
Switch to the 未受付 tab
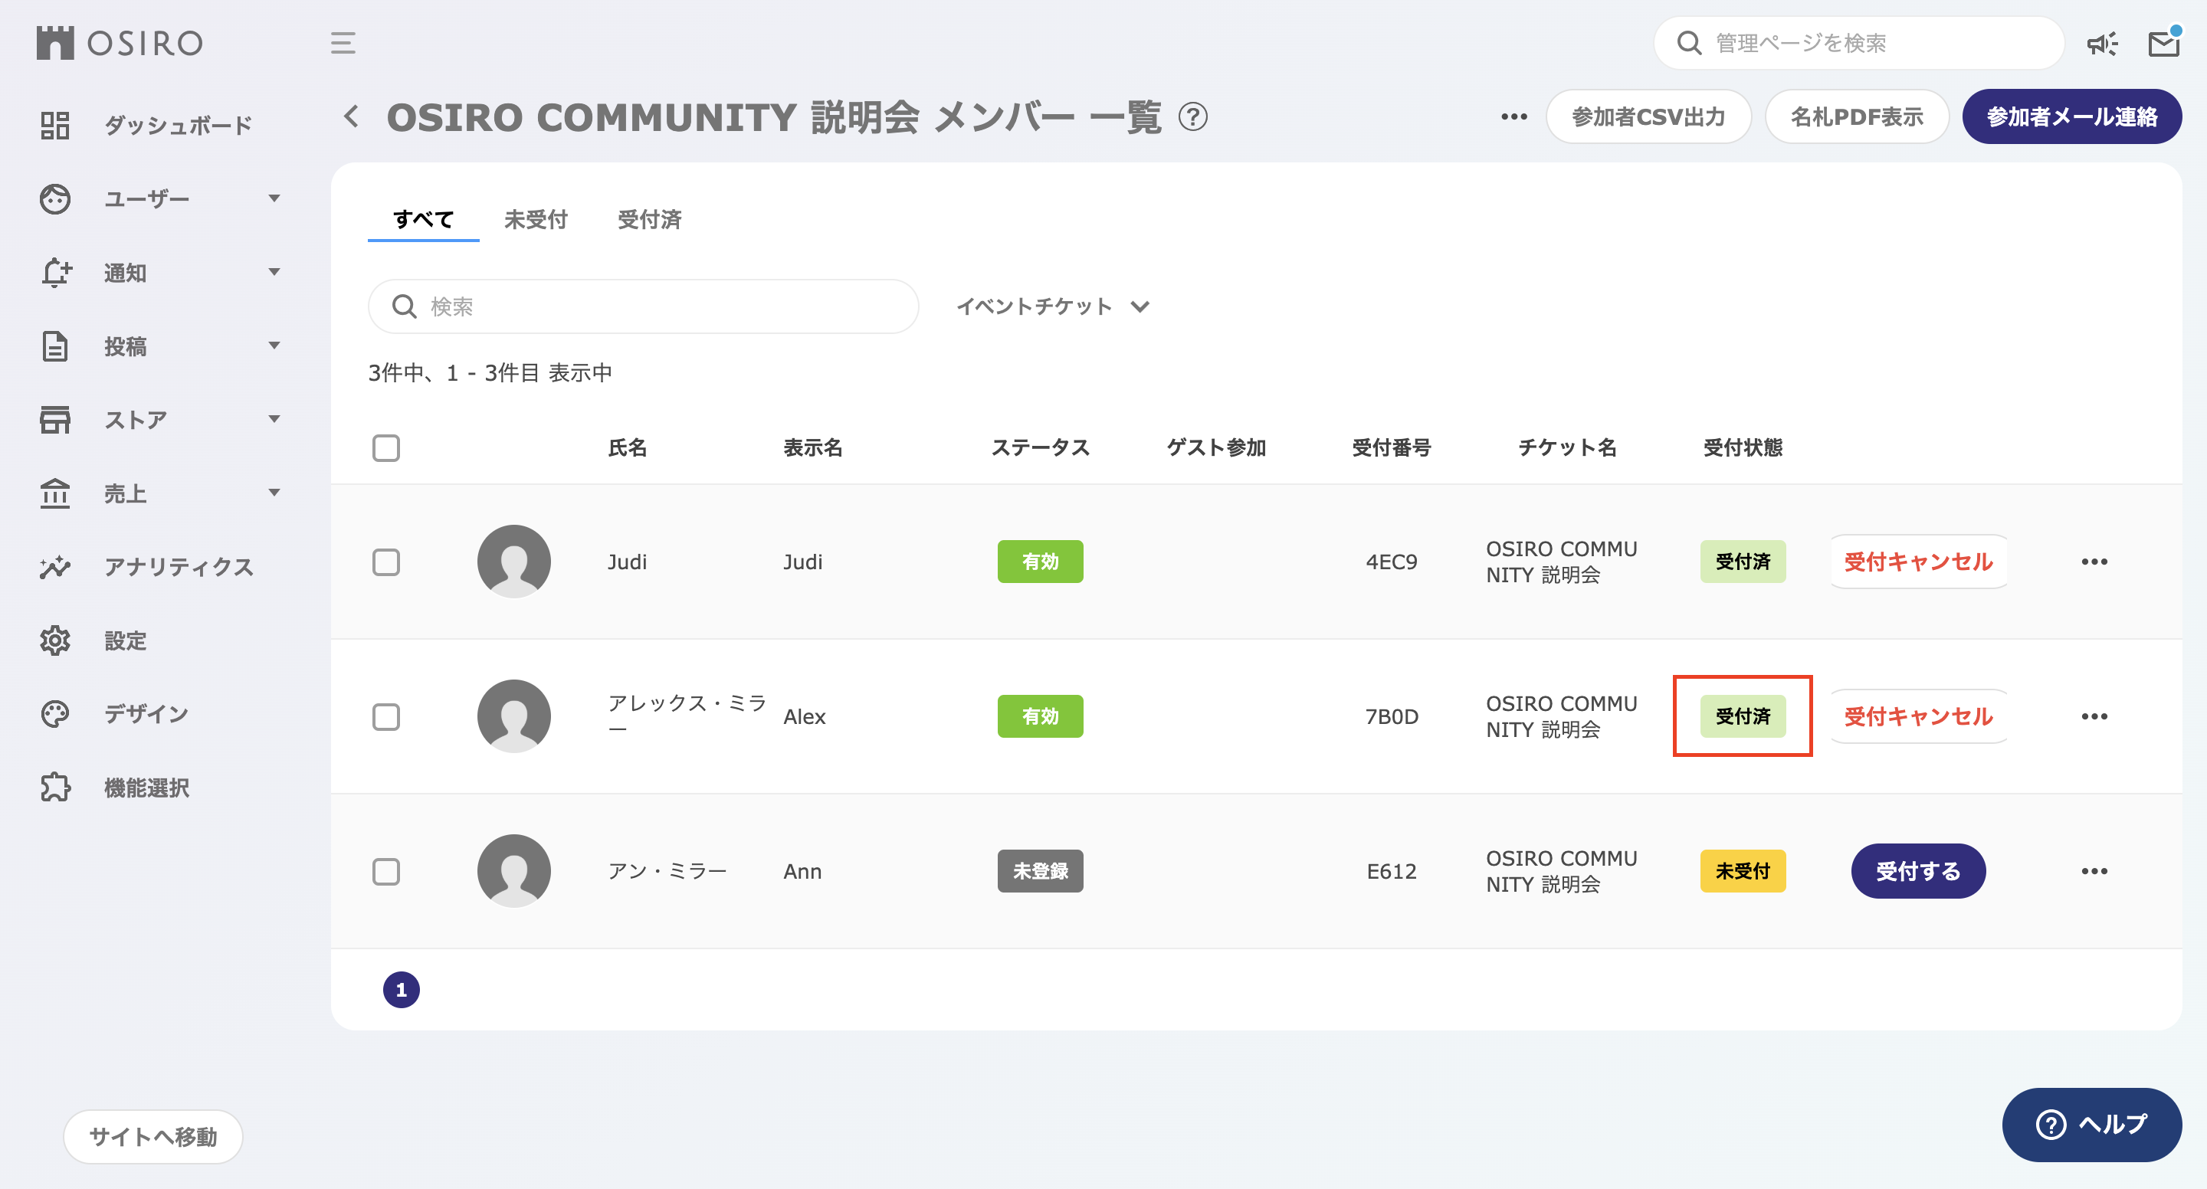(536, 220)
